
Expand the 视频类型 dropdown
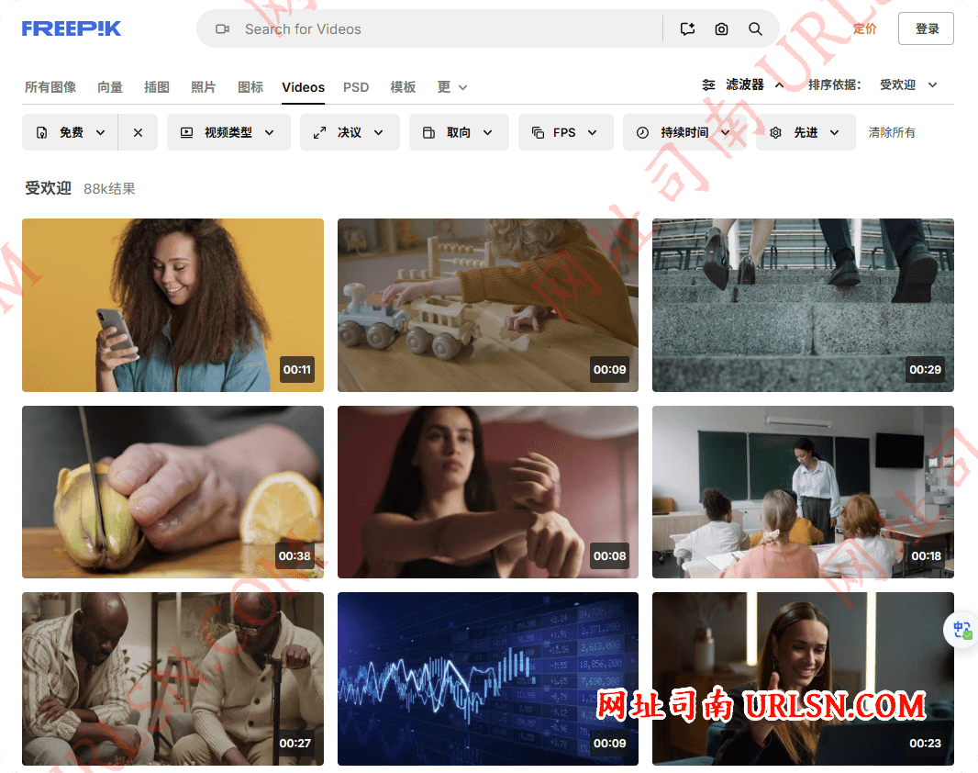[228, 132]
